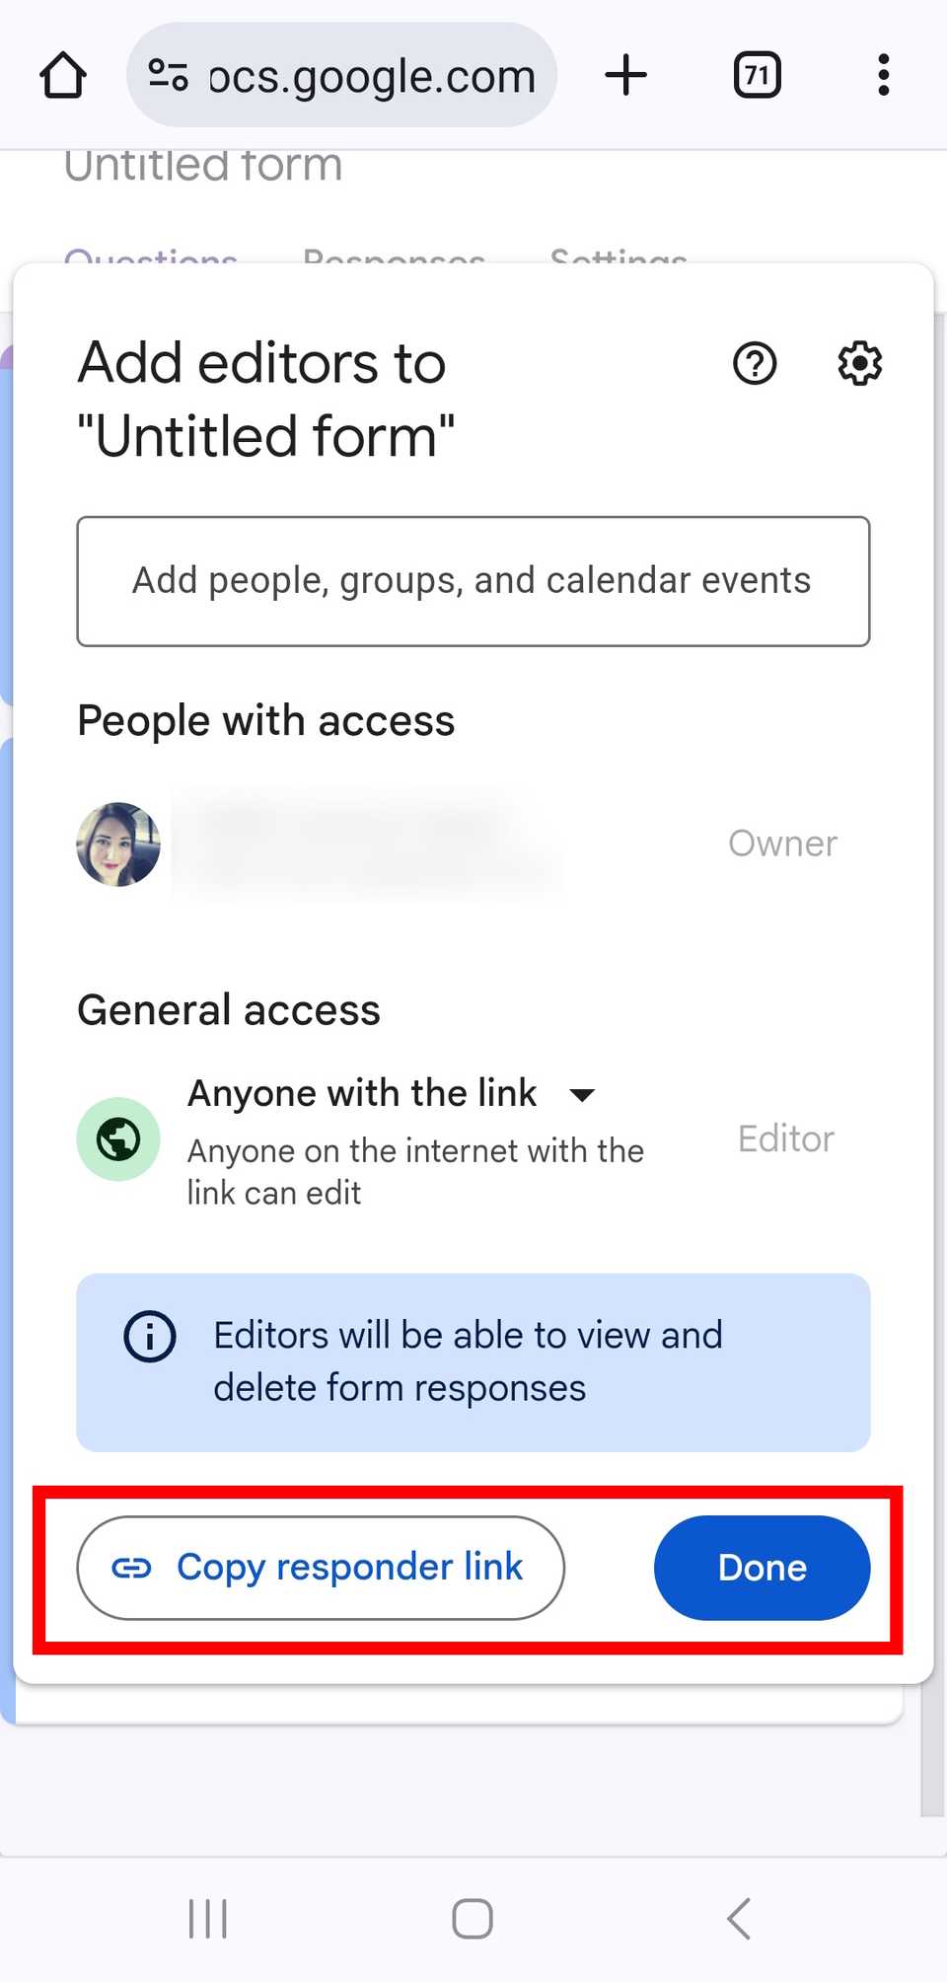The height and width of the screenshot is (1982, 947).
Task: Open Chrome's three-dot menu
Action: pyautogui.click(x=882, y=74)
